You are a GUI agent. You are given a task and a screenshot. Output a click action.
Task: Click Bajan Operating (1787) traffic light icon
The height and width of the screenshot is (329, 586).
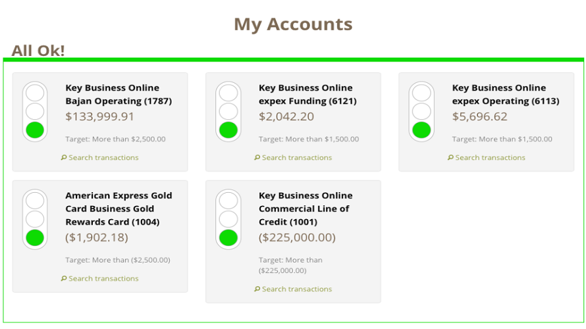pos(35,111)
